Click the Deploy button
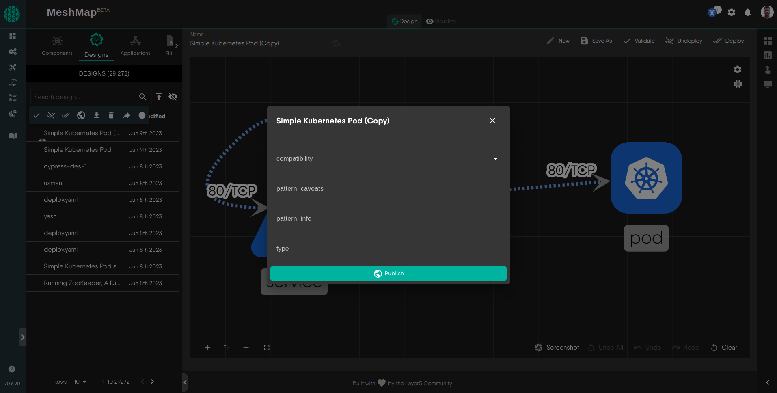The height and width of the screenshot is (393, 777). pyautogui.click(x=729, y=41)
